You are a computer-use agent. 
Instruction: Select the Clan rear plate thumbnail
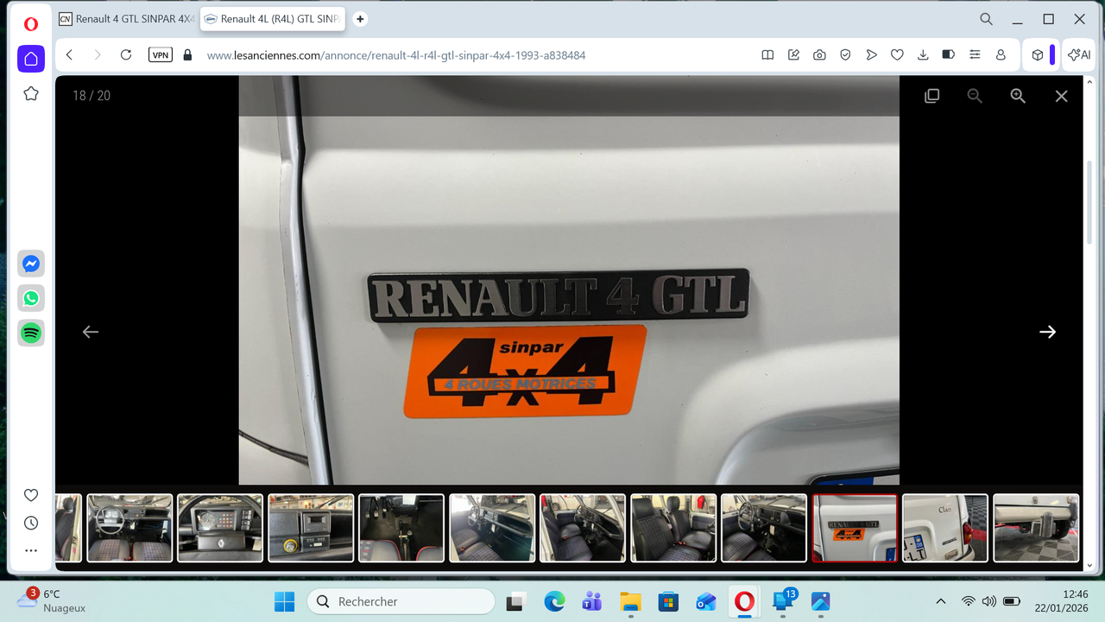coord(945,528)
